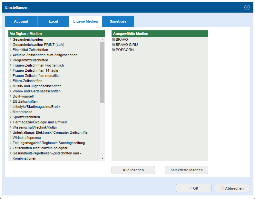Click Selektierte löschen button

click(186, 170)
